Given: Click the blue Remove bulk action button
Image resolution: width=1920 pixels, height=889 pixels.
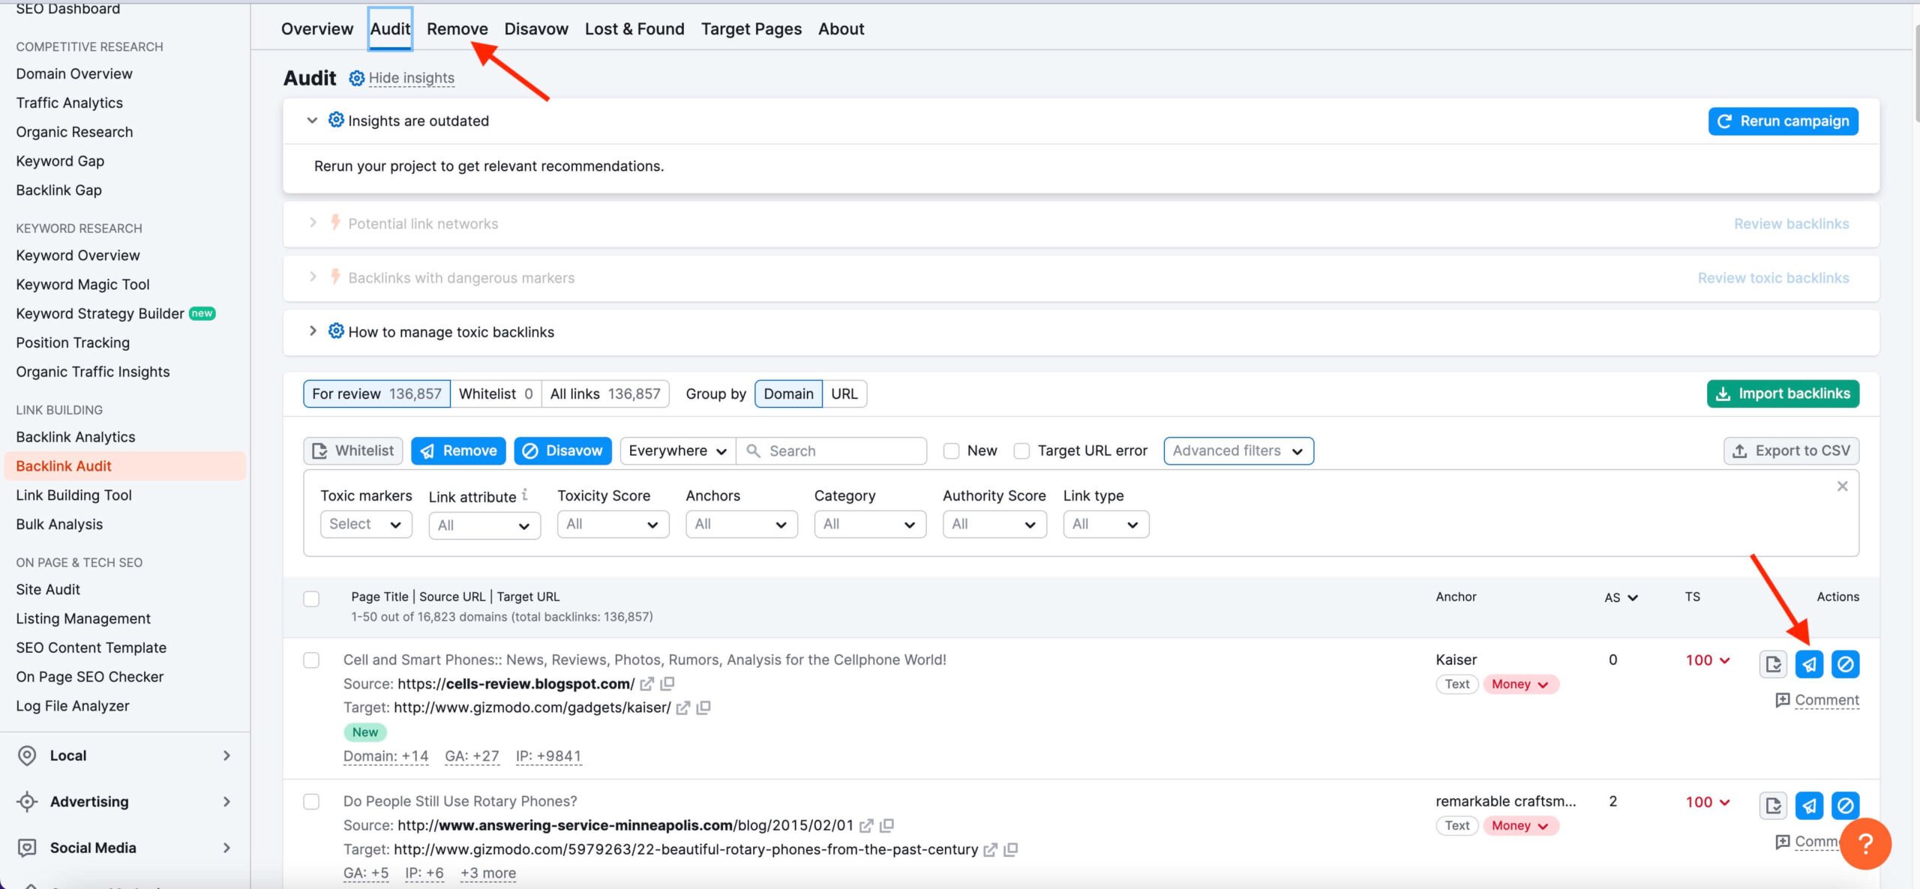Looking at the screenshot, I should click(458, 450).
